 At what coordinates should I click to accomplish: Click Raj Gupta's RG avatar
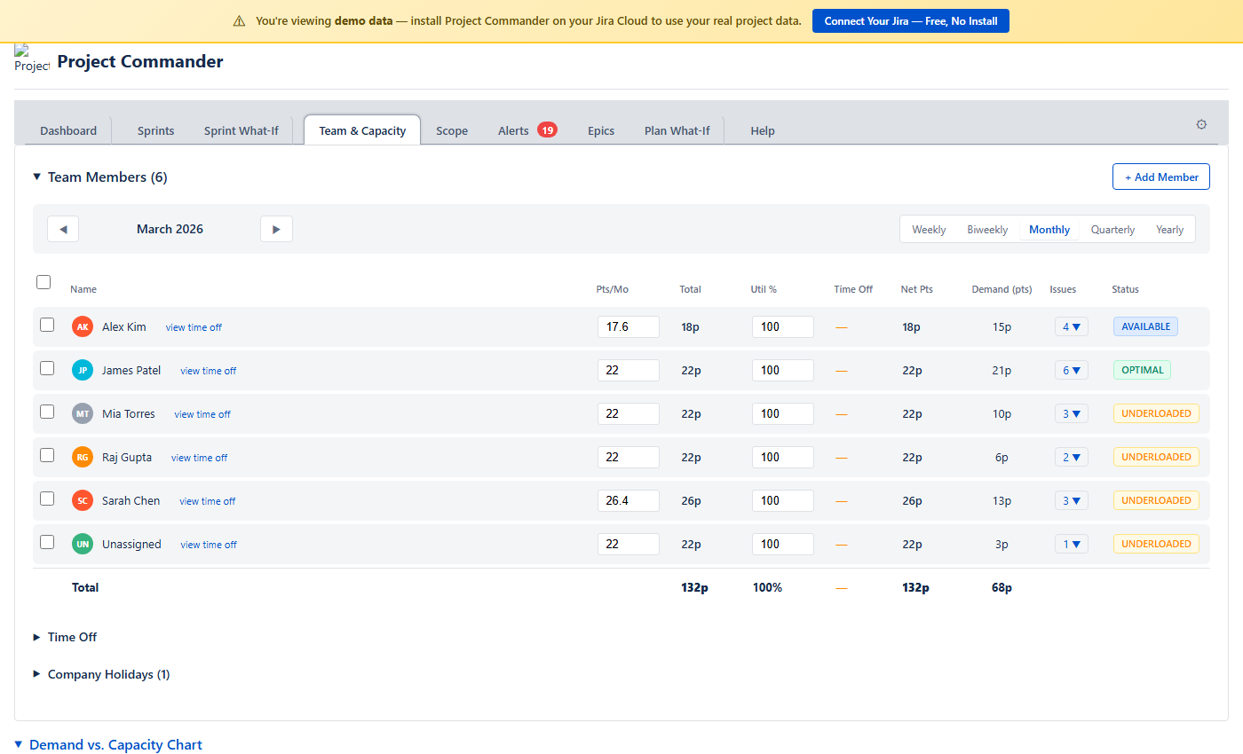(83, 457)
